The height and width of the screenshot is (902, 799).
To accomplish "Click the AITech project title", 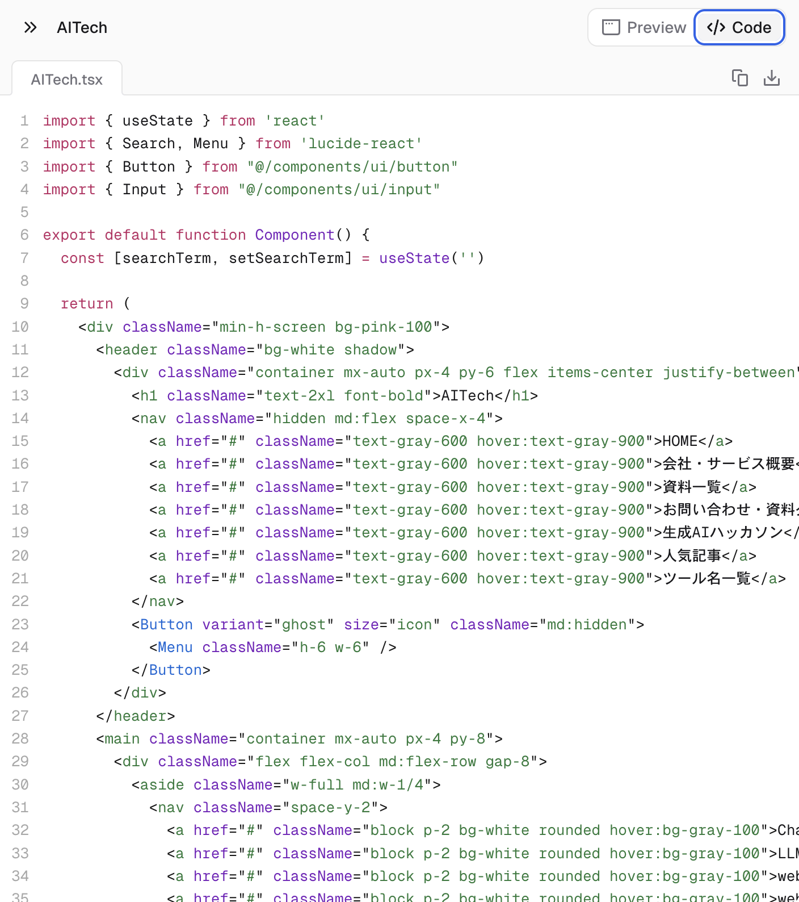I will click(x=82, y=27).
